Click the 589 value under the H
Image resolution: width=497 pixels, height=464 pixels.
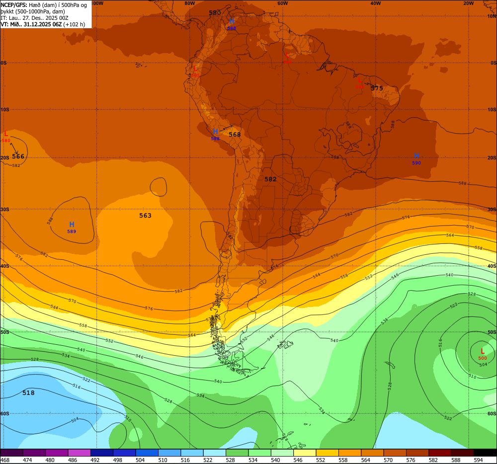click(72, 232)
